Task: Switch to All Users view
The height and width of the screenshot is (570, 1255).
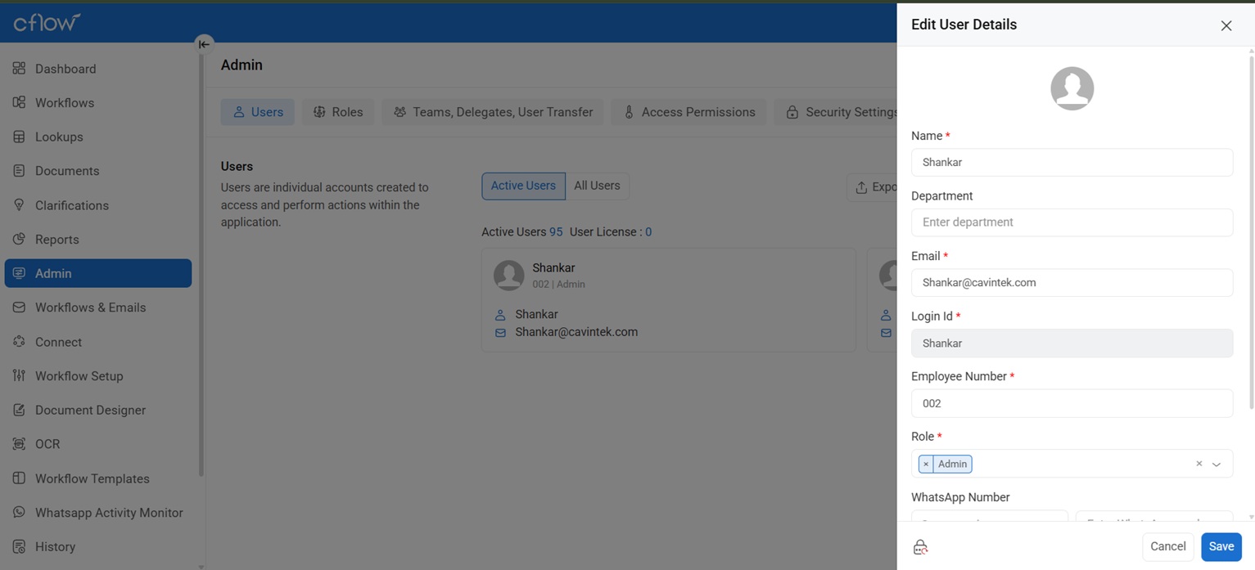Action: tap(597, 186)
